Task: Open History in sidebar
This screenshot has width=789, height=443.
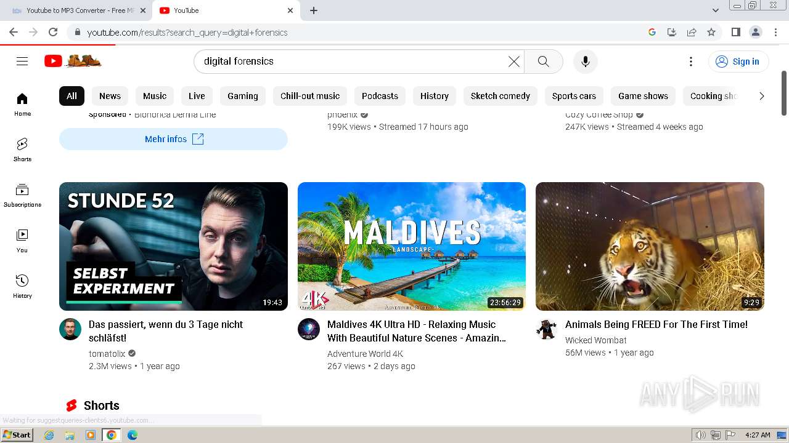Action: (x=22, y=286)
